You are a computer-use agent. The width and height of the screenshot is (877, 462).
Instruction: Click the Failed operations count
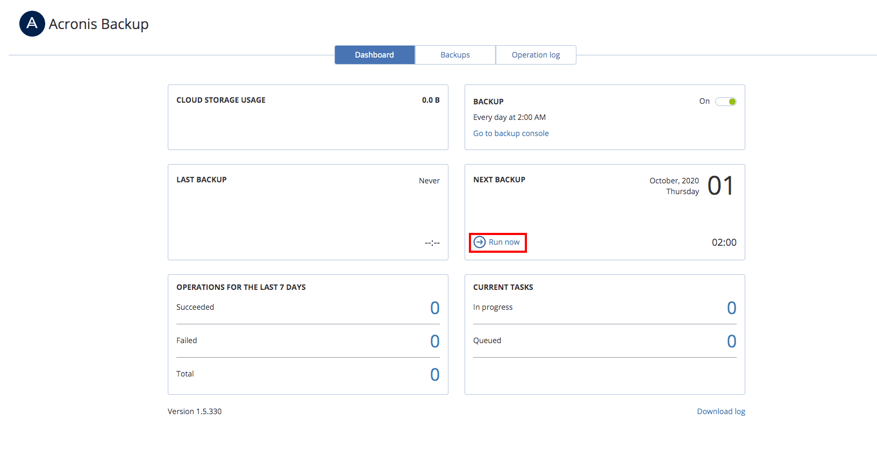tap(435, 341)
